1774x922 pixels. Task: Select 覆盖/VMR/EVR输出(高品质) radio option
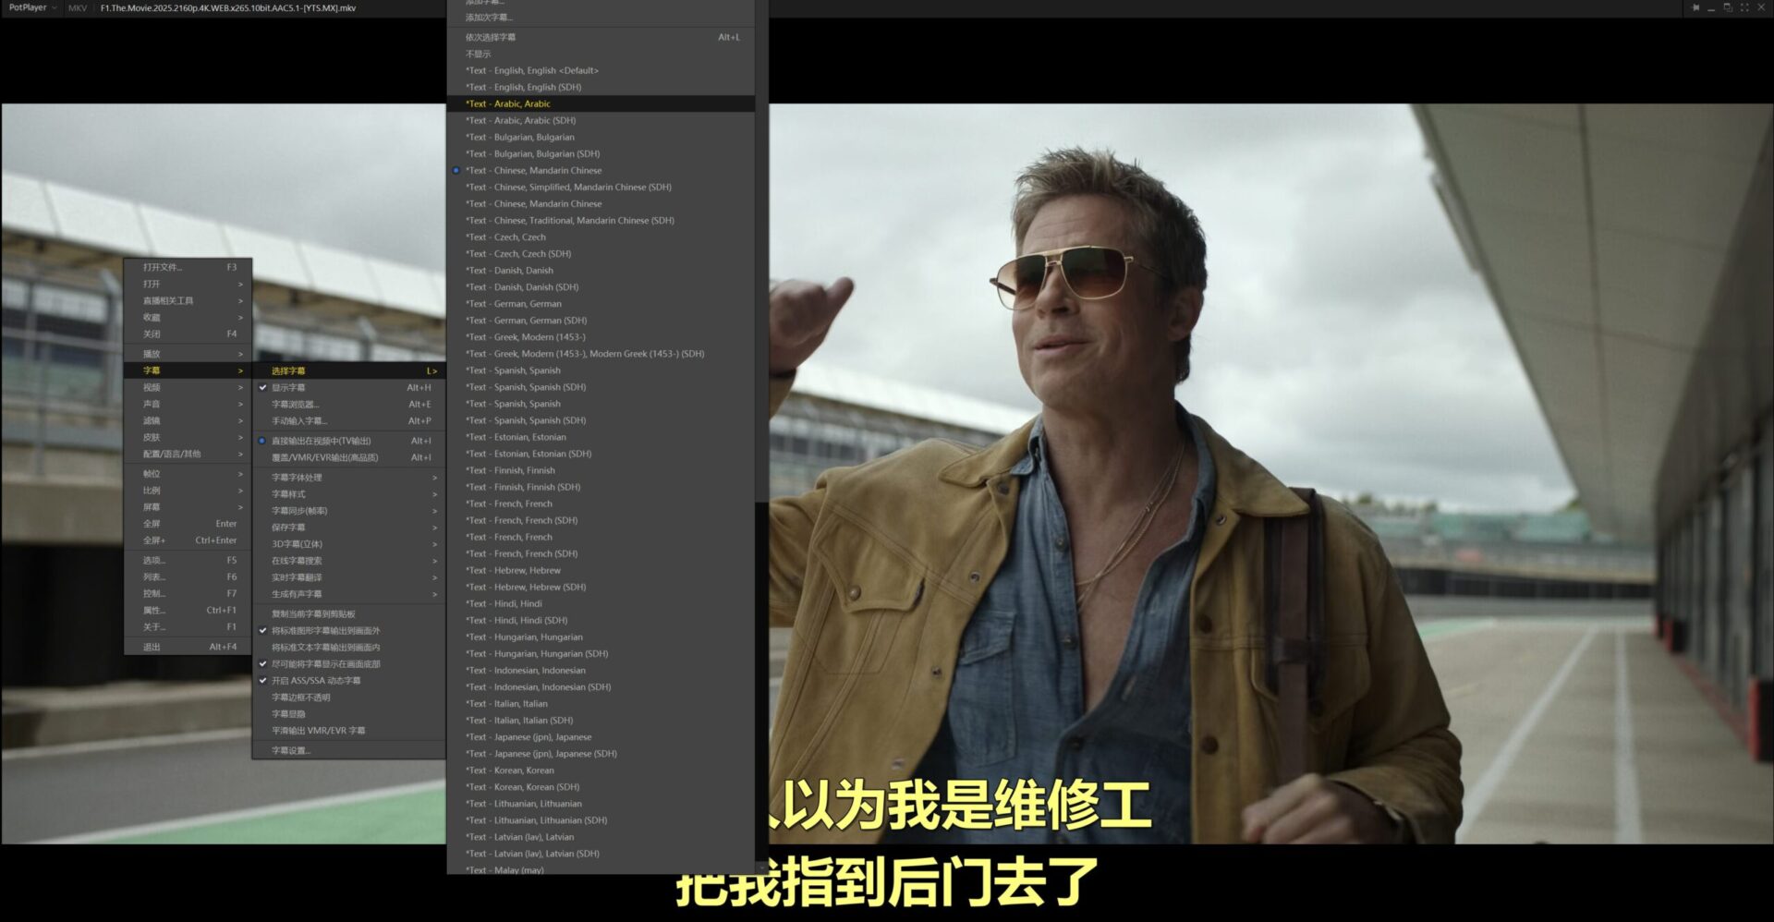pos(349,457)
